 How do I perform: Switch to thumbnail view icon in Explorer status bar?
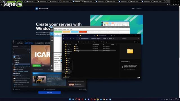tap(140, 78)
